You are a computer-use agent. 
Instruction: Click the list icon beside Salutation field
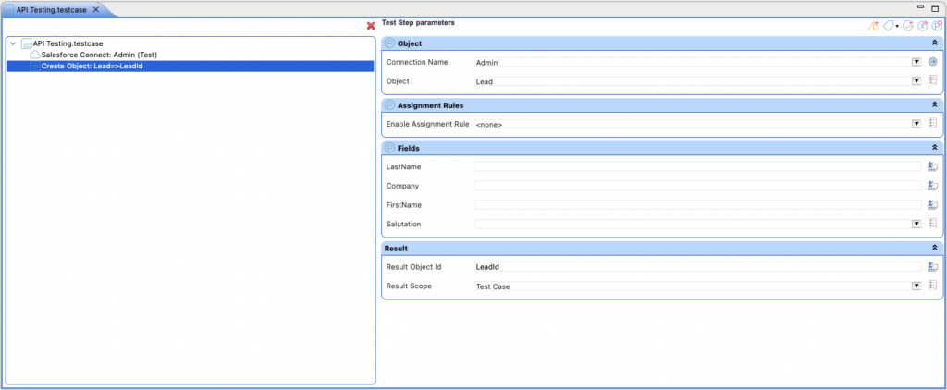932,224
